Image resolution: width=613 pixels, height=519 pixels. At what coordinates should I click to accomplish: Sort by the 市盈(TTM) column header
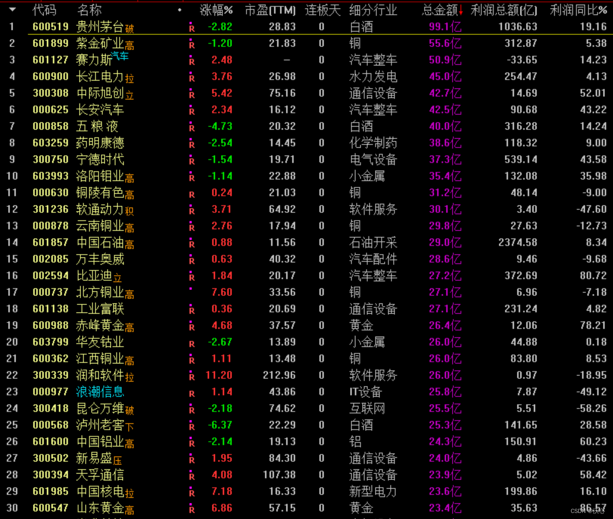[x=270, y=10]
